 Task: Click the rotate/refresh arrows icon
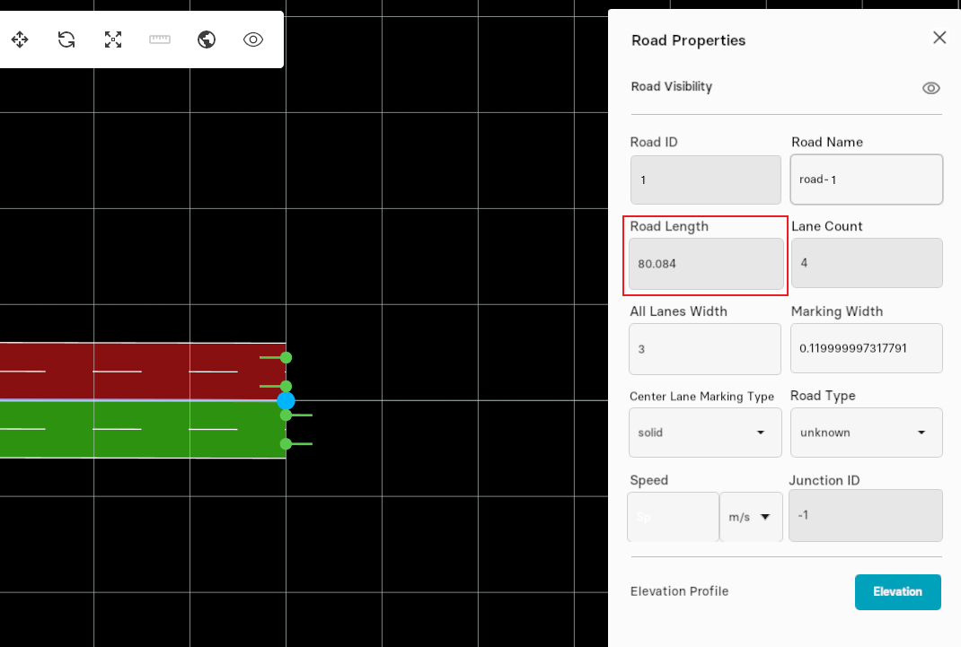pyautogui.click(x=66, y=39)
